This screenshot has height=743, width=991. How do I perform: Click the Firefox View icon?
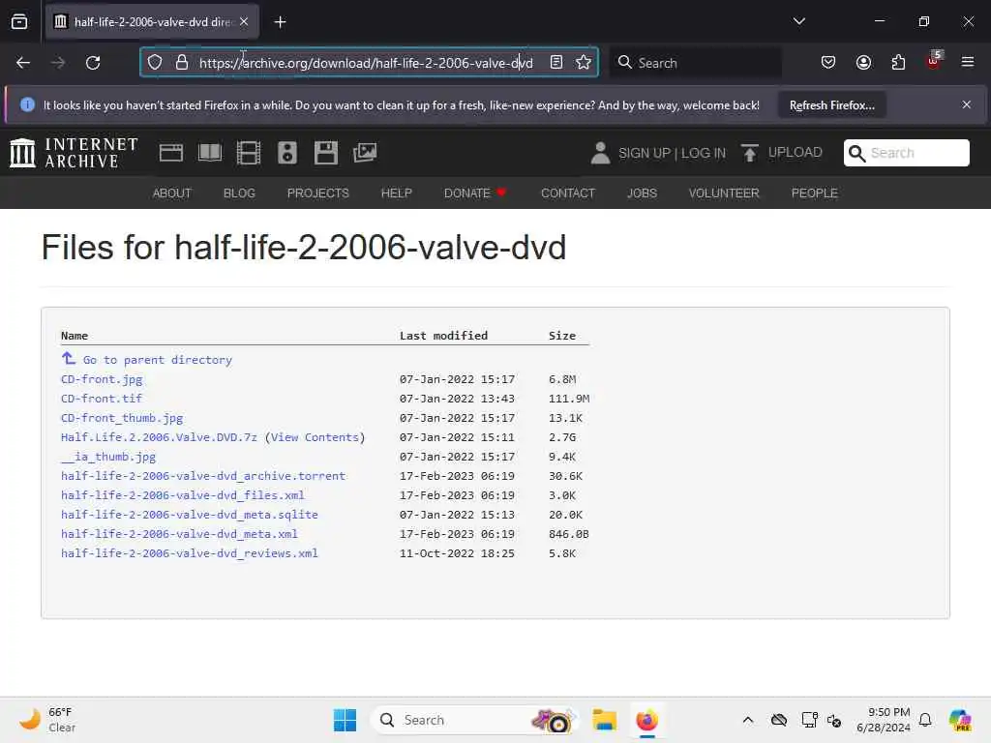tap(19, 22)
